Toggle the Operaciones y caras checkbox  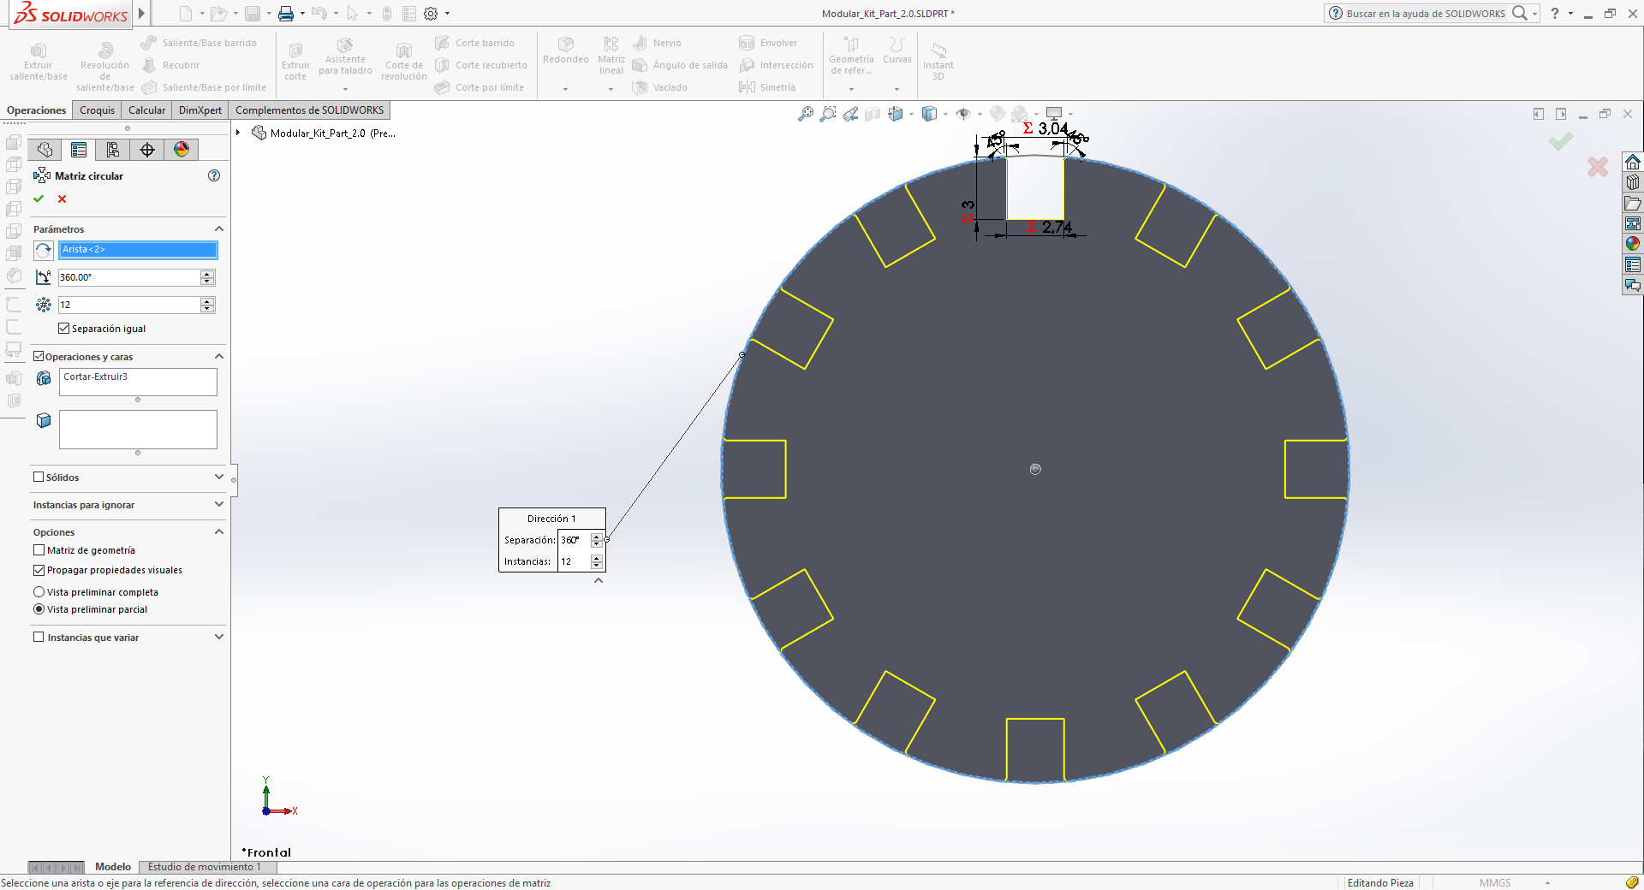39,356
